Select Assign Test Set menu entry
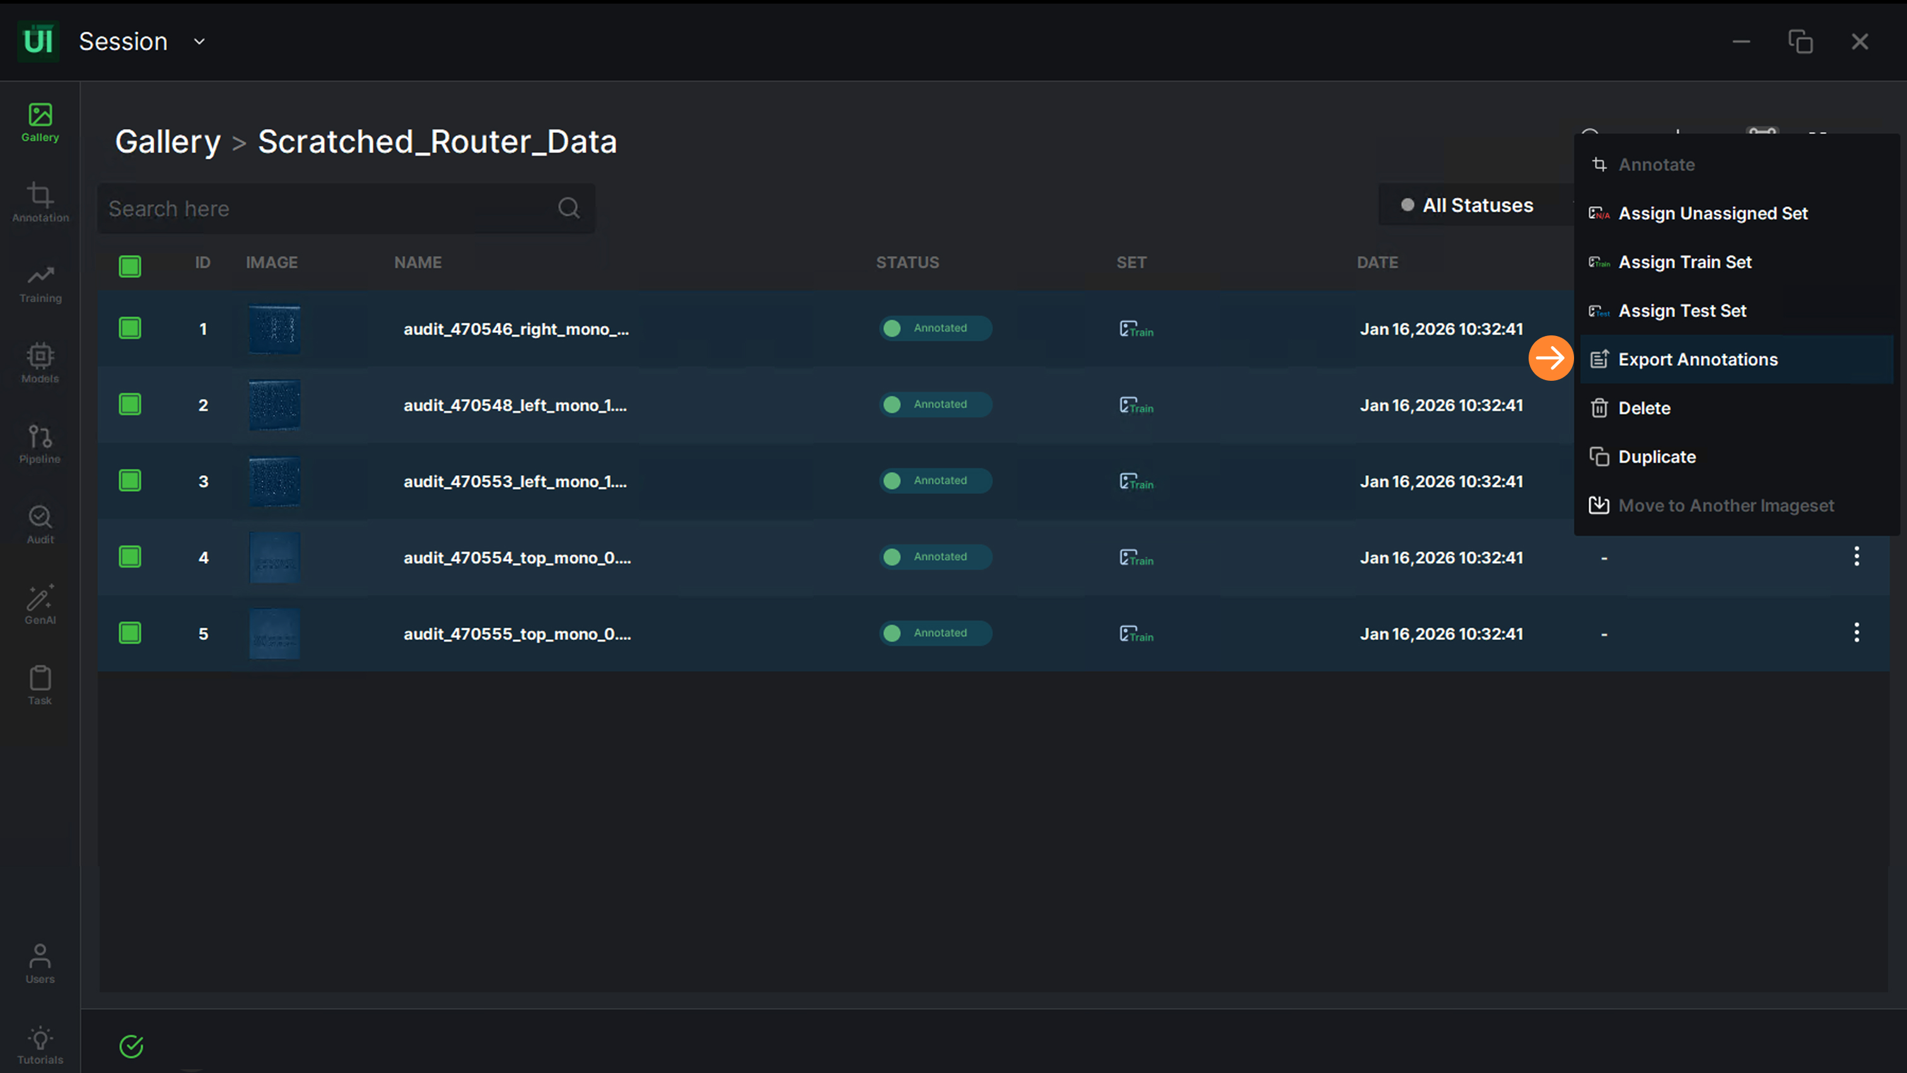The width and height of the screenshot is (1907, 1073). tap(1682, 311)
